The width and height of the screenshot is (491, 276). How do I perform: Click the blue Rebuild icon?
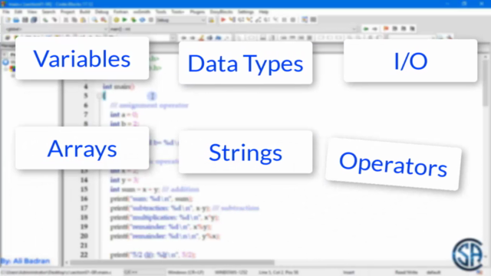(x=142, y=20)
